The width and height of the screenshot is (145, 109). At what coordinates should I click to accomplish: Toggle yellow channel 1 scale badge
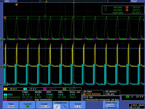(x=5, y=89)
